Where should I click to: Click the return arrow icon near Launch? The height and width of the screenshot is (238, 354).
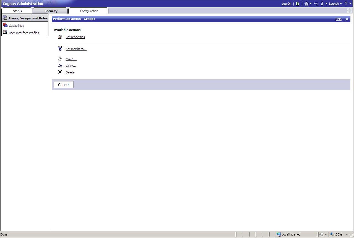point(316,4)
